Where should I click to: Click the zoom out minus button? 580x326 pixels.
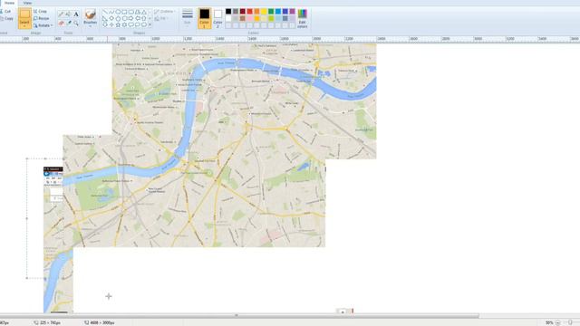(558, 322)
